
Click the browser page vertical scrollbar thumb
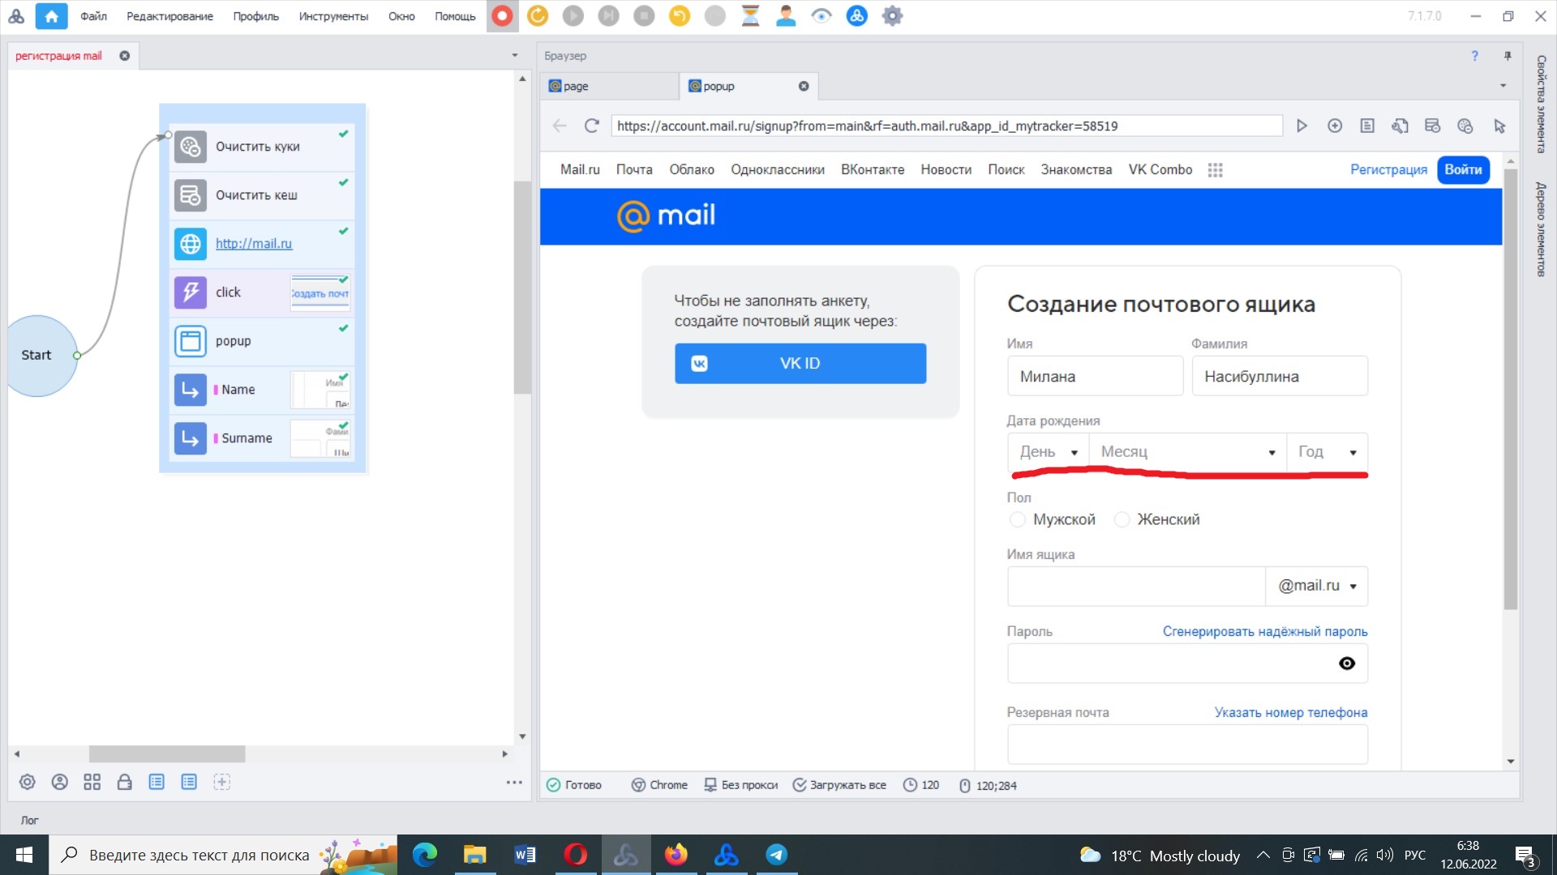(x=1510, y=388)
